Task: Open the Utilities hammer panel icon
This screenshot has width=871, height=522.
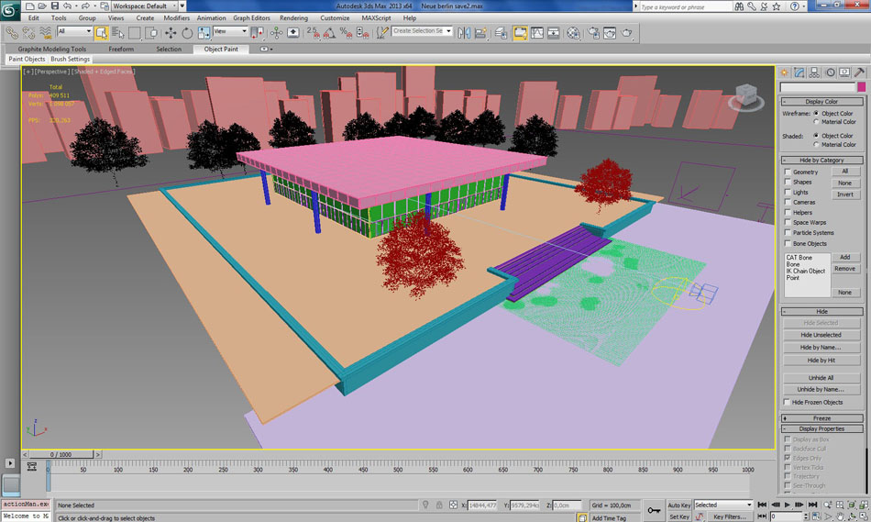Action: (x=860, y=72)
